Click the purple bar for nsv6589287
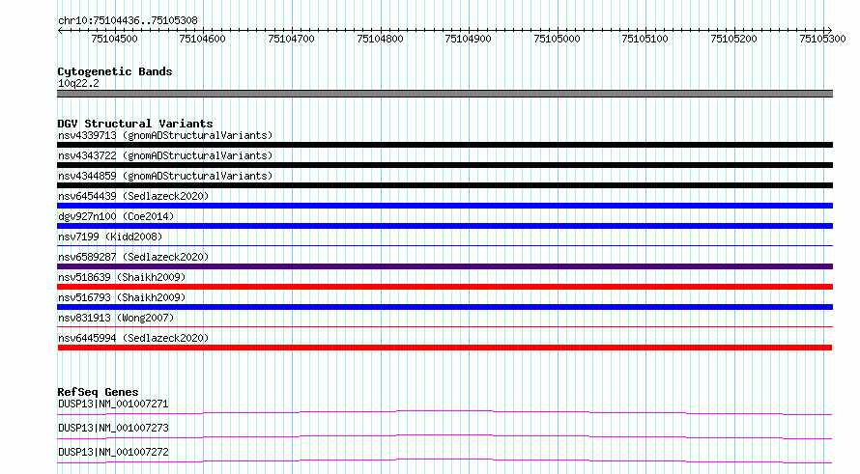This screenshot has width=860, height=474. (x=444, y=266)
